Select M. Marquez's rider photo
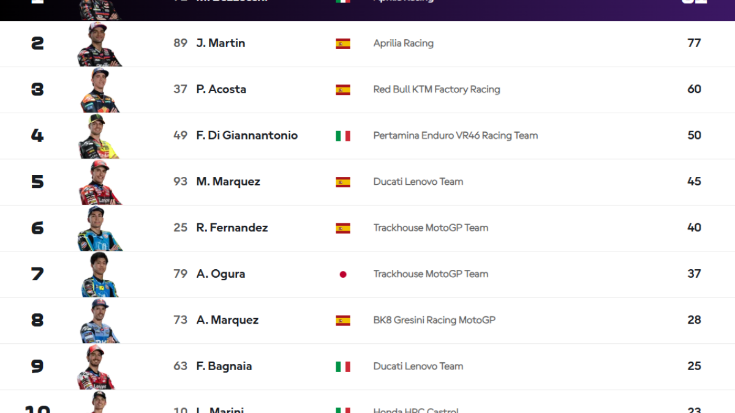This screenshot has height=413, width=735. 99,182
